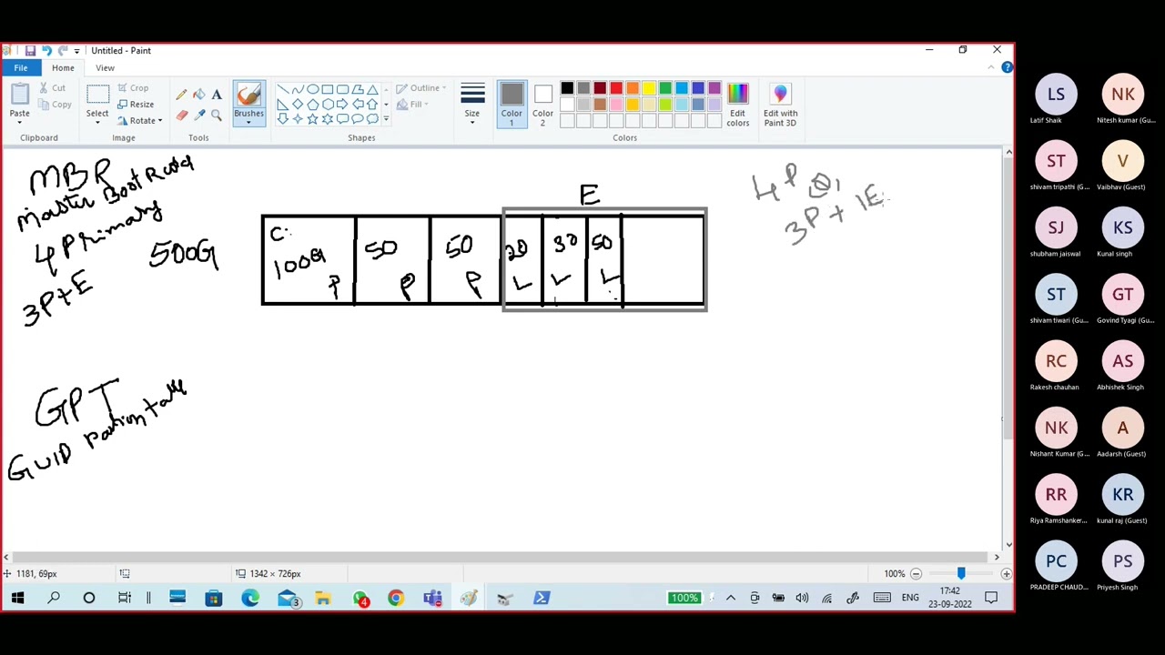Choose the Triangle shape
The height and width of the screenshot is (655, 1165).
(x=371, y=89)
